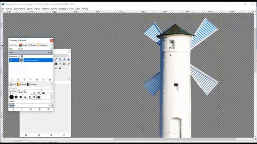Click the selected layer thumbnail
Screen dimensions: 257x144
click(x=21, y=60)
